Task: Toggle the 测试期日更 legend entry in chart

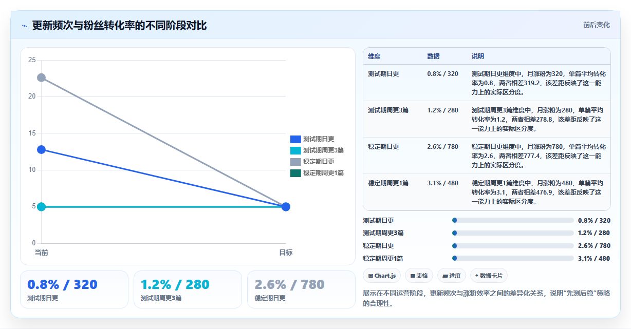Action: pyautogui.click(x=312, y=139)
